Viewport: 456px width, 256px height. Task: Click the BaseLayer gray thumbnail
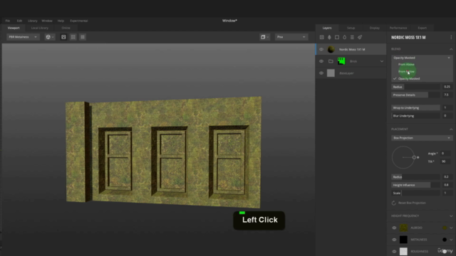point(331,73)
